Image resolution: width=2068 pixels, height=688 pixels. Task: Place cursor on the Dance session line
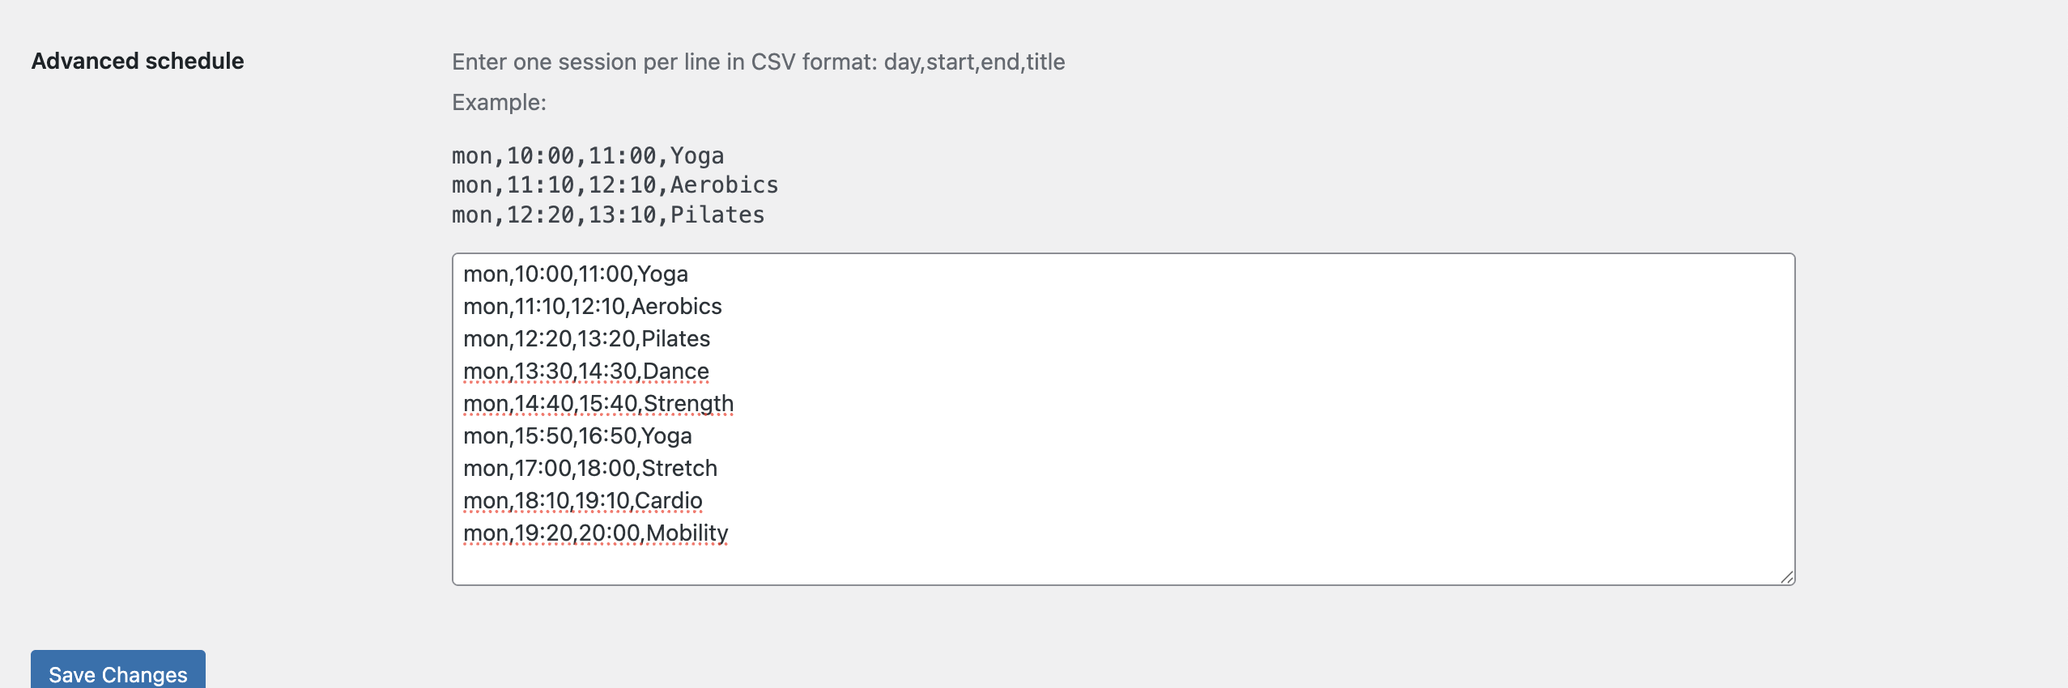pyautogui.click(x=585, y=372)
